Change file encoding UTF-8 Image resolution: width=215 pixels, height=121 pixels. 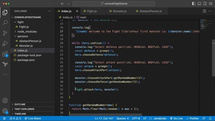(x=136, y=118)
